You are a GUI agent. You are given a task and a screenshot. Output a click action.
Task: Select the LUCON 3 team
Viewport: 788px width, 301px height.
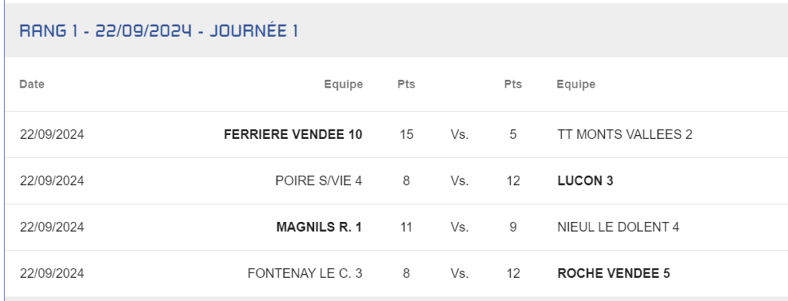coord(586,180)
